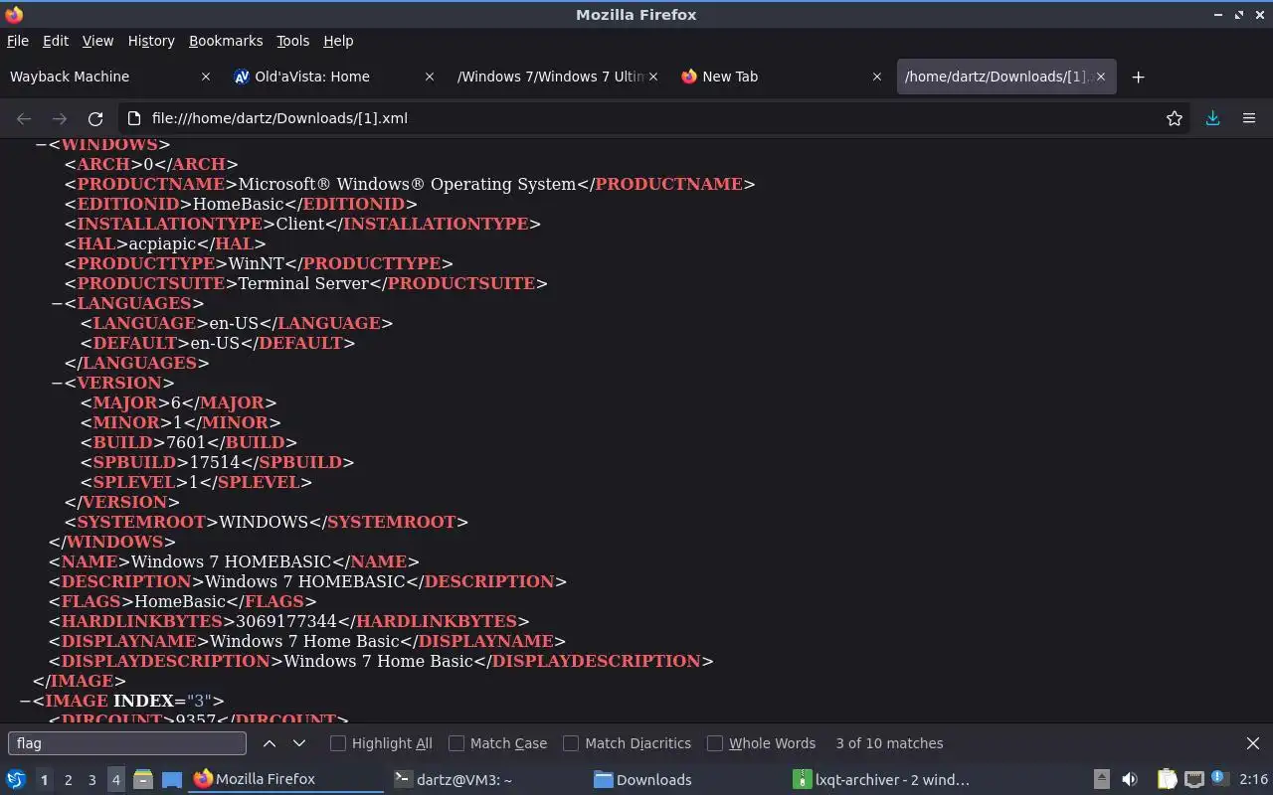Open file manager launcher in the panel

142,780
